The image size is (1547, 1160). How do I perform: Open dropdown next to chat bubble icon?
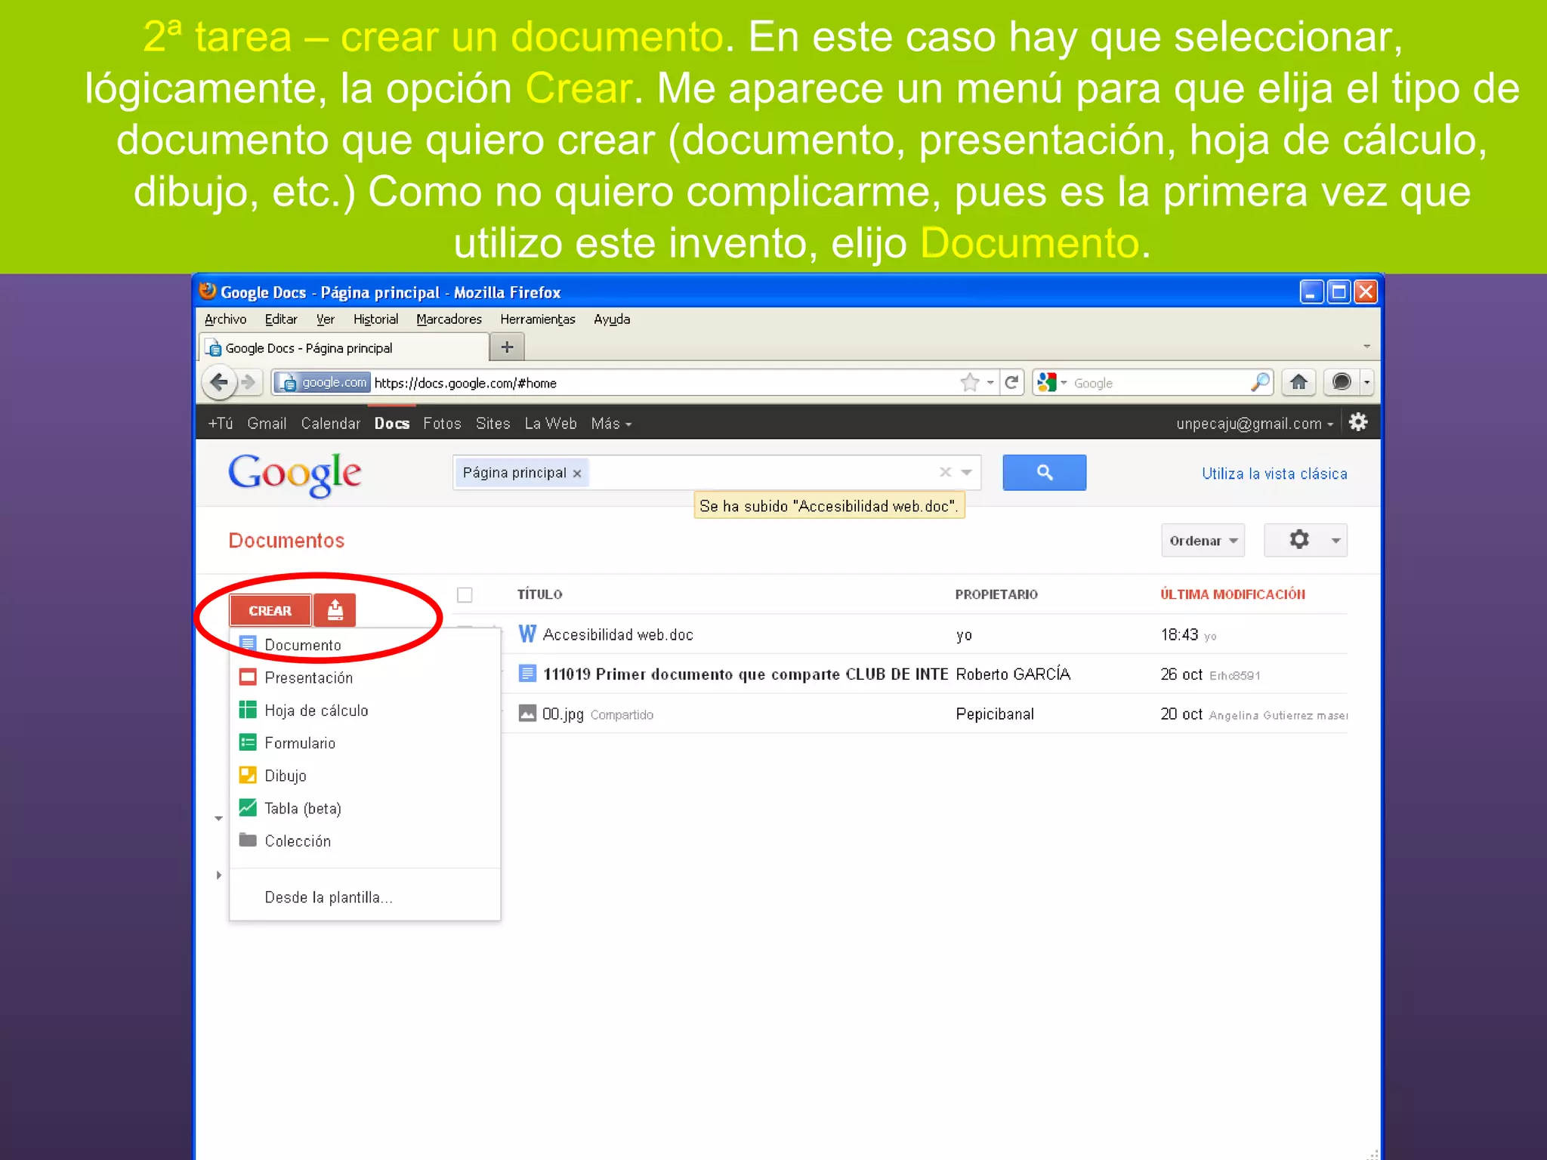(1366, 382)
